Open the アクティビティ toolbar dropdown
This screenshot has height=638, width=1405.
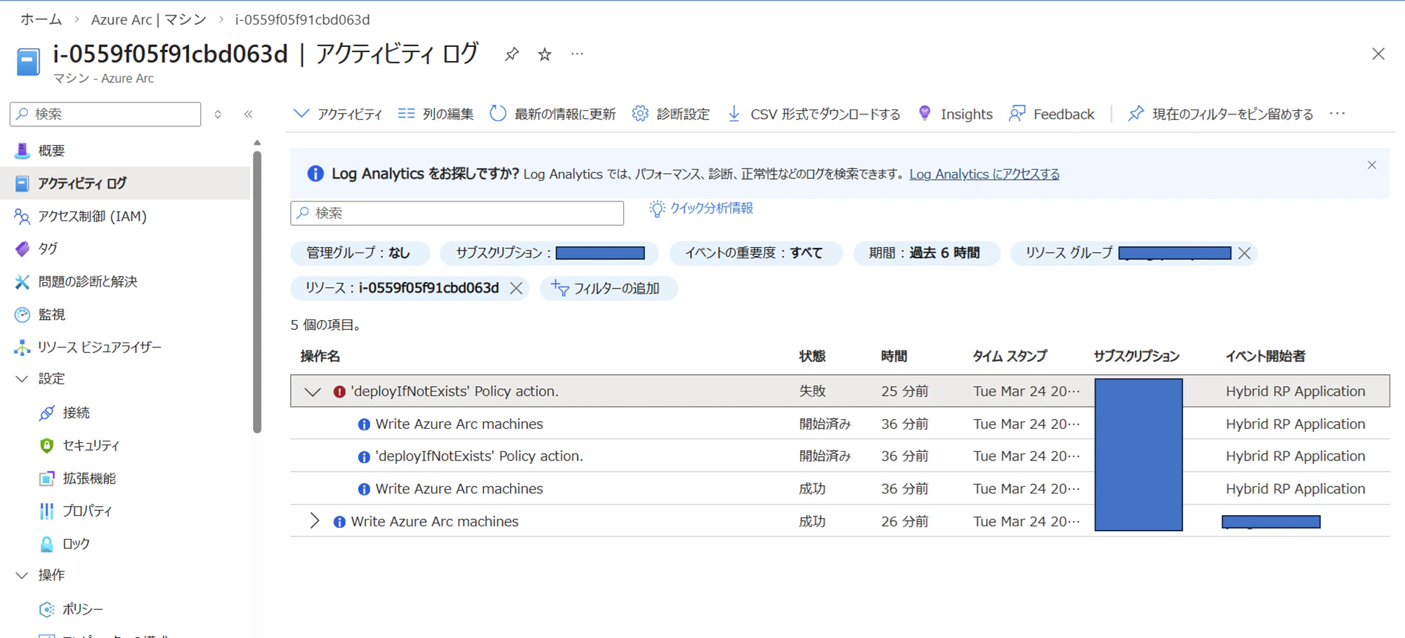338,114
